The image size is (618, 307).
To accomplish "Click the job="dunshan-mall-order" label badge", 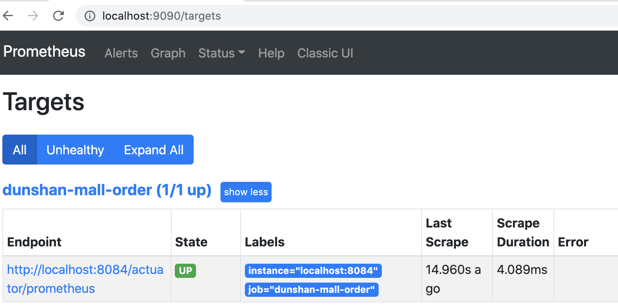I will click(311, 290).
